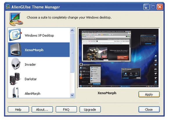Click the theme list scrollbar thumb
Viewport: 178px width, 120px height.
[72, 53]
